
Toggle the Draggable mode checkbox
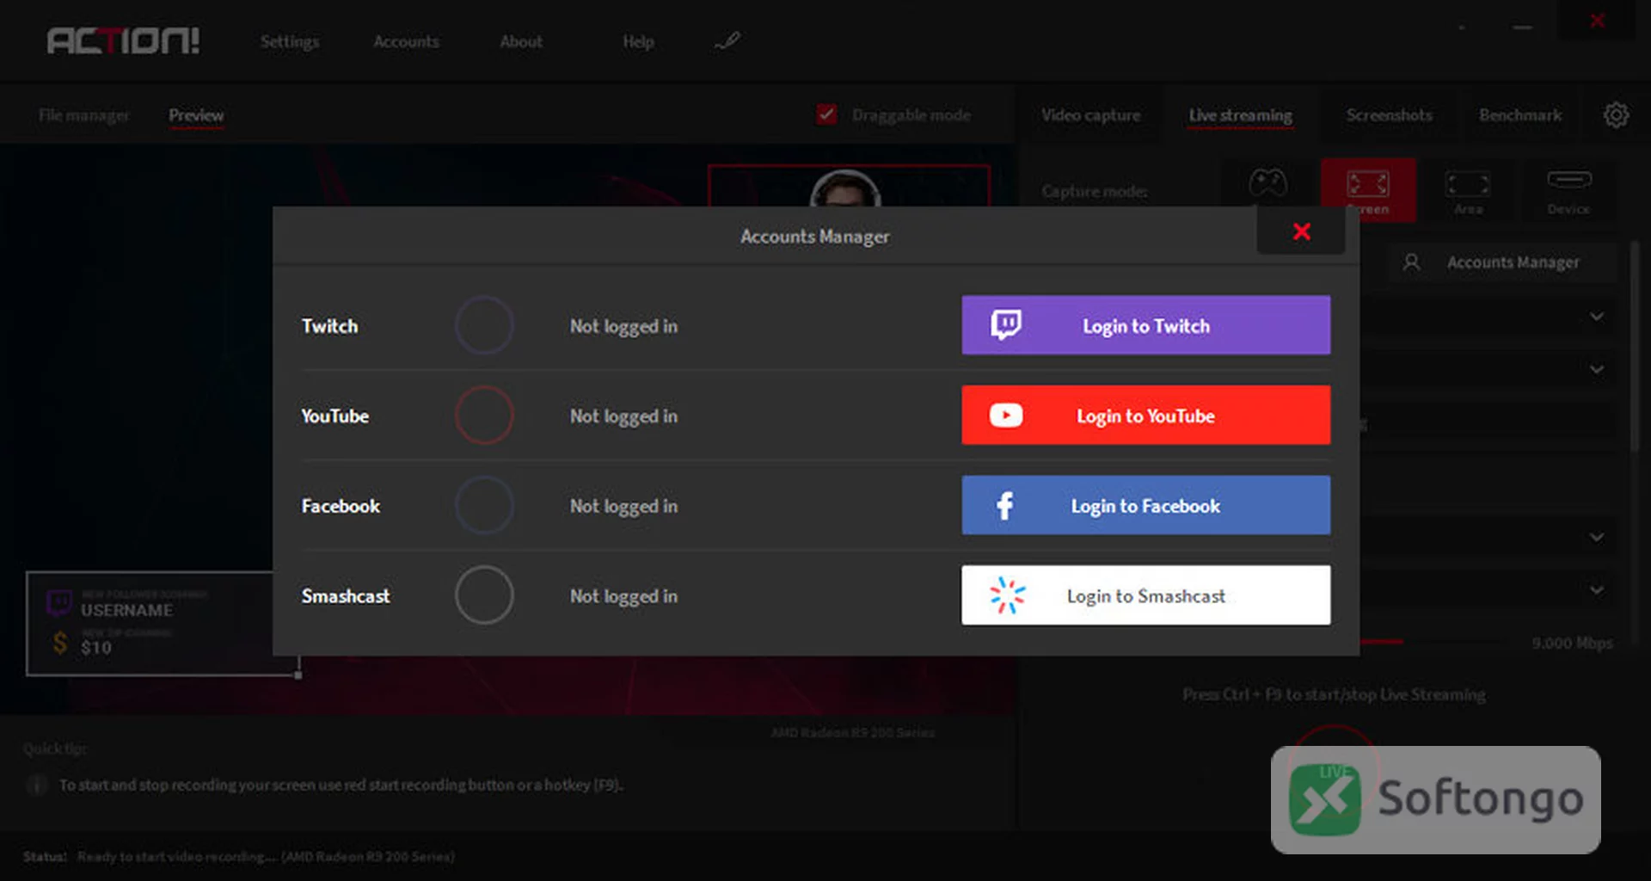click(826, 114)
